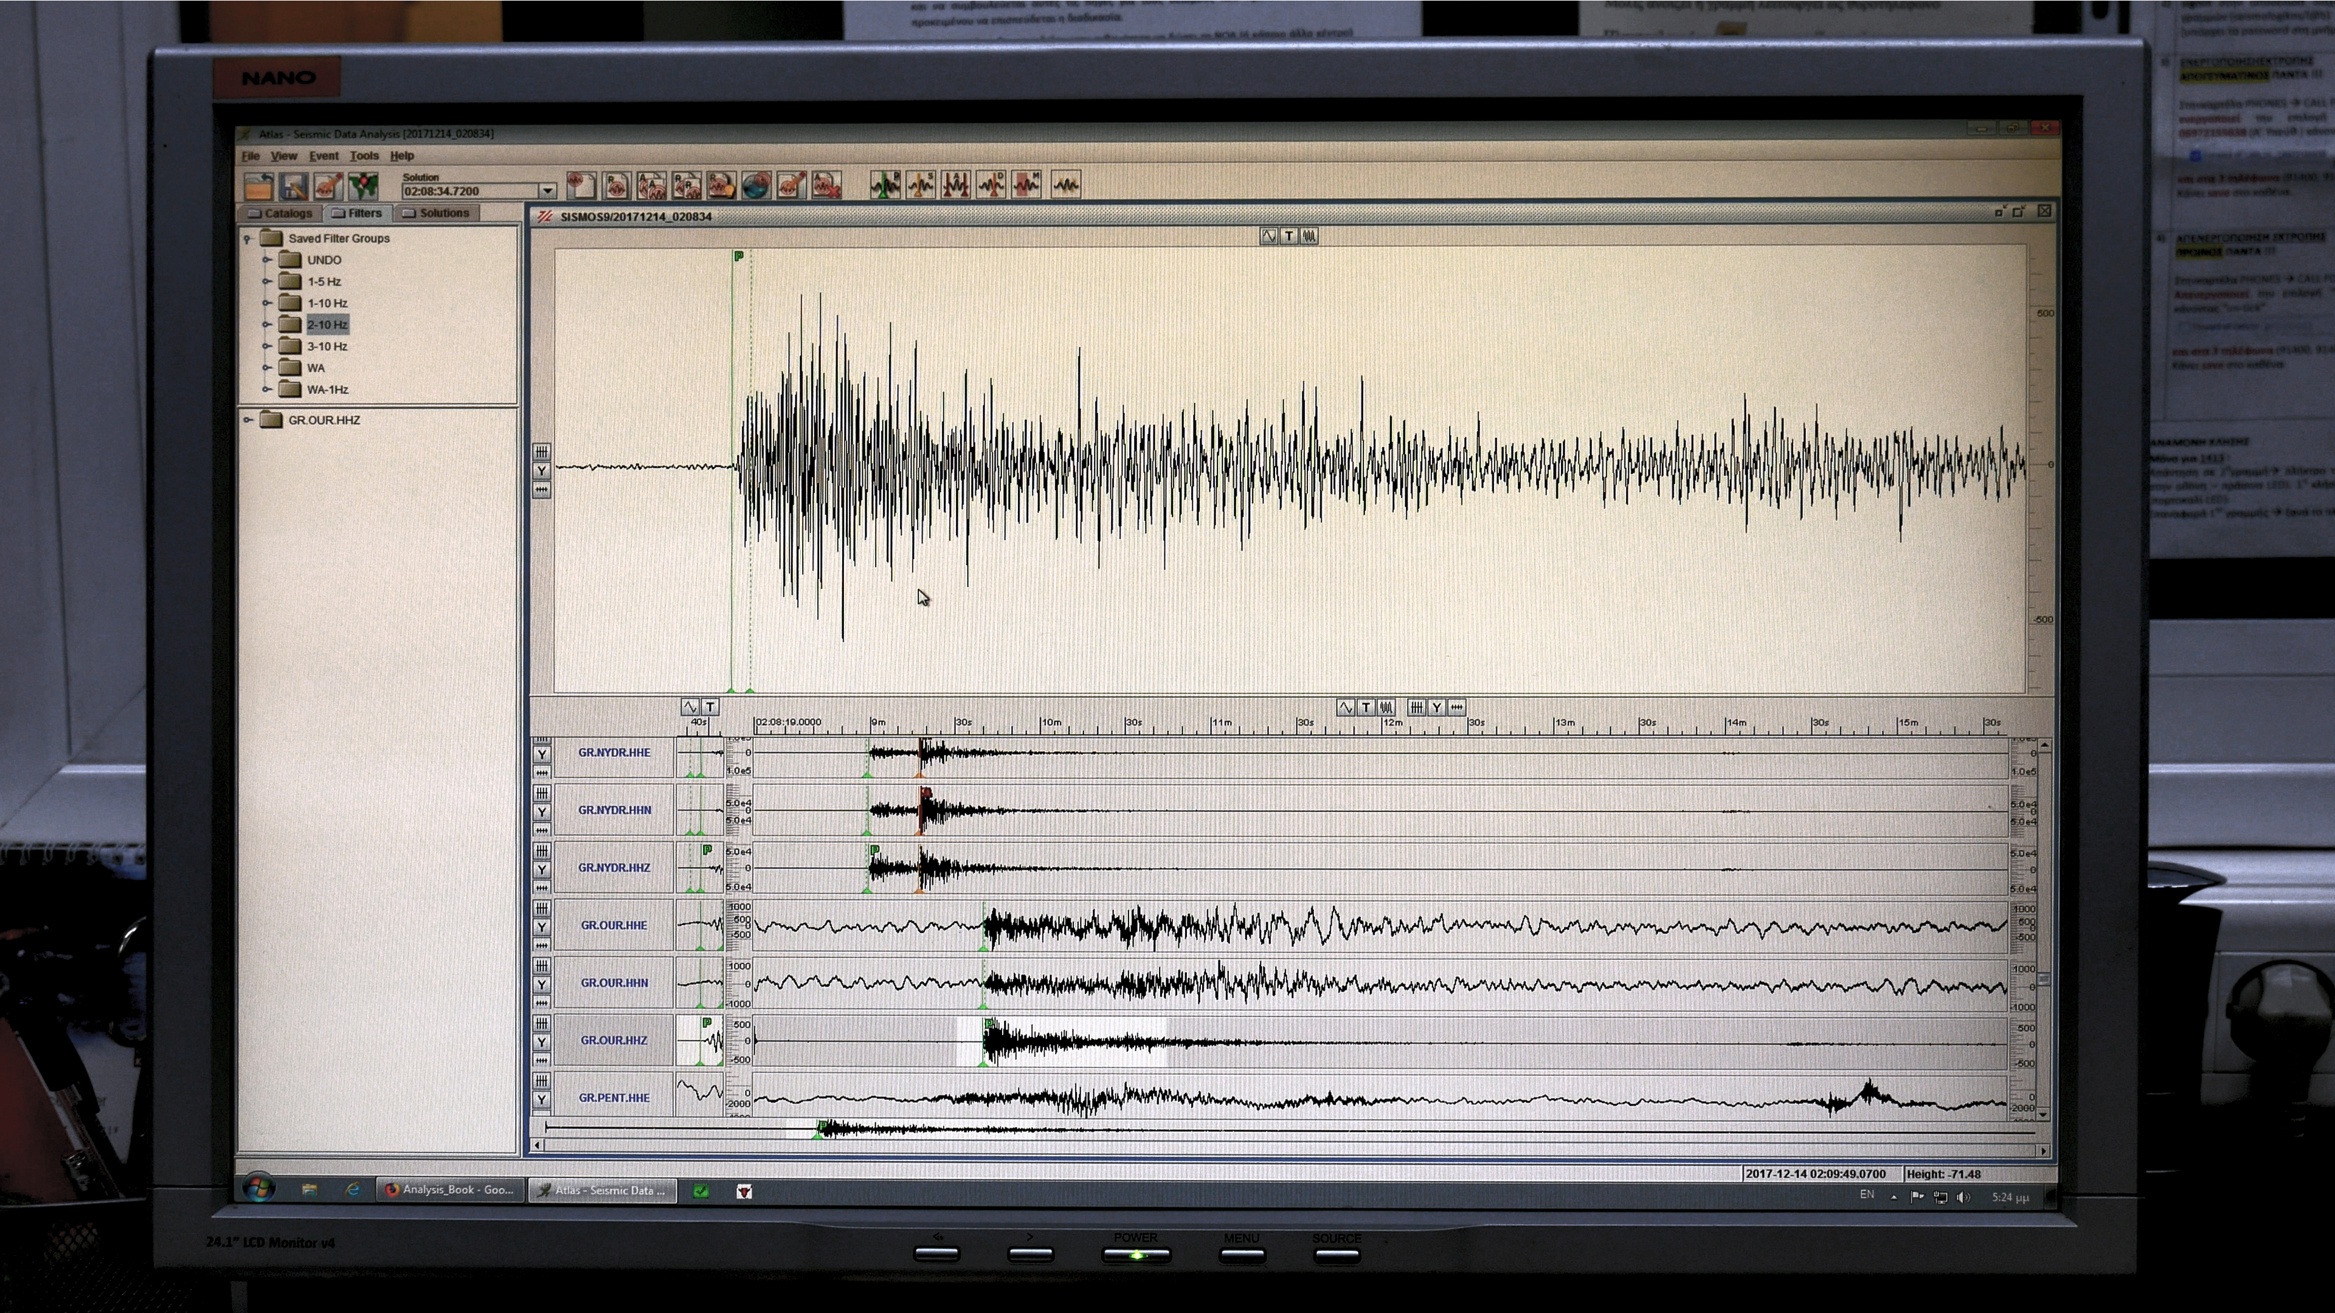The image size is (2335, 1313).
Task: Select the GR.PENT.HHE channel label
Action: click(614, 1097)
